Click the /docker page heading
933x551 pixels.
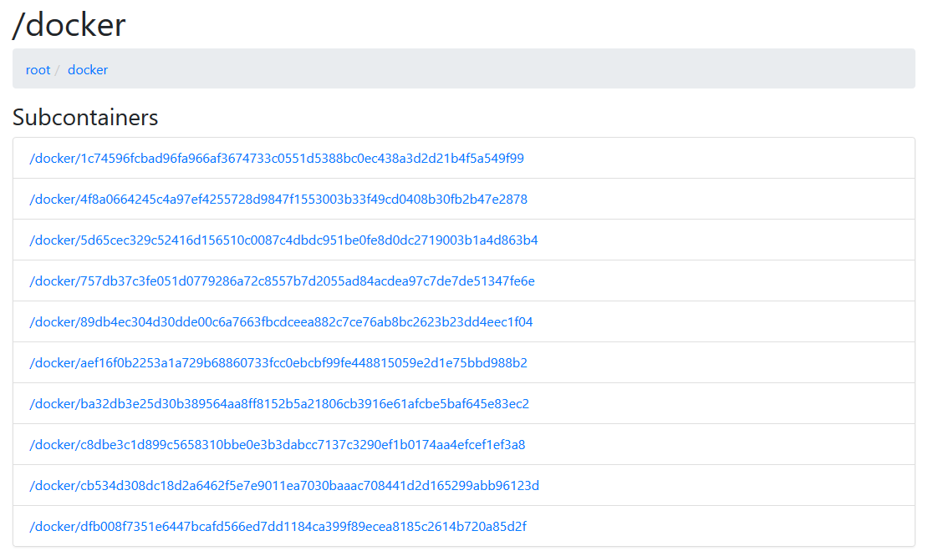pyautogui.click(x=69, y=25)
